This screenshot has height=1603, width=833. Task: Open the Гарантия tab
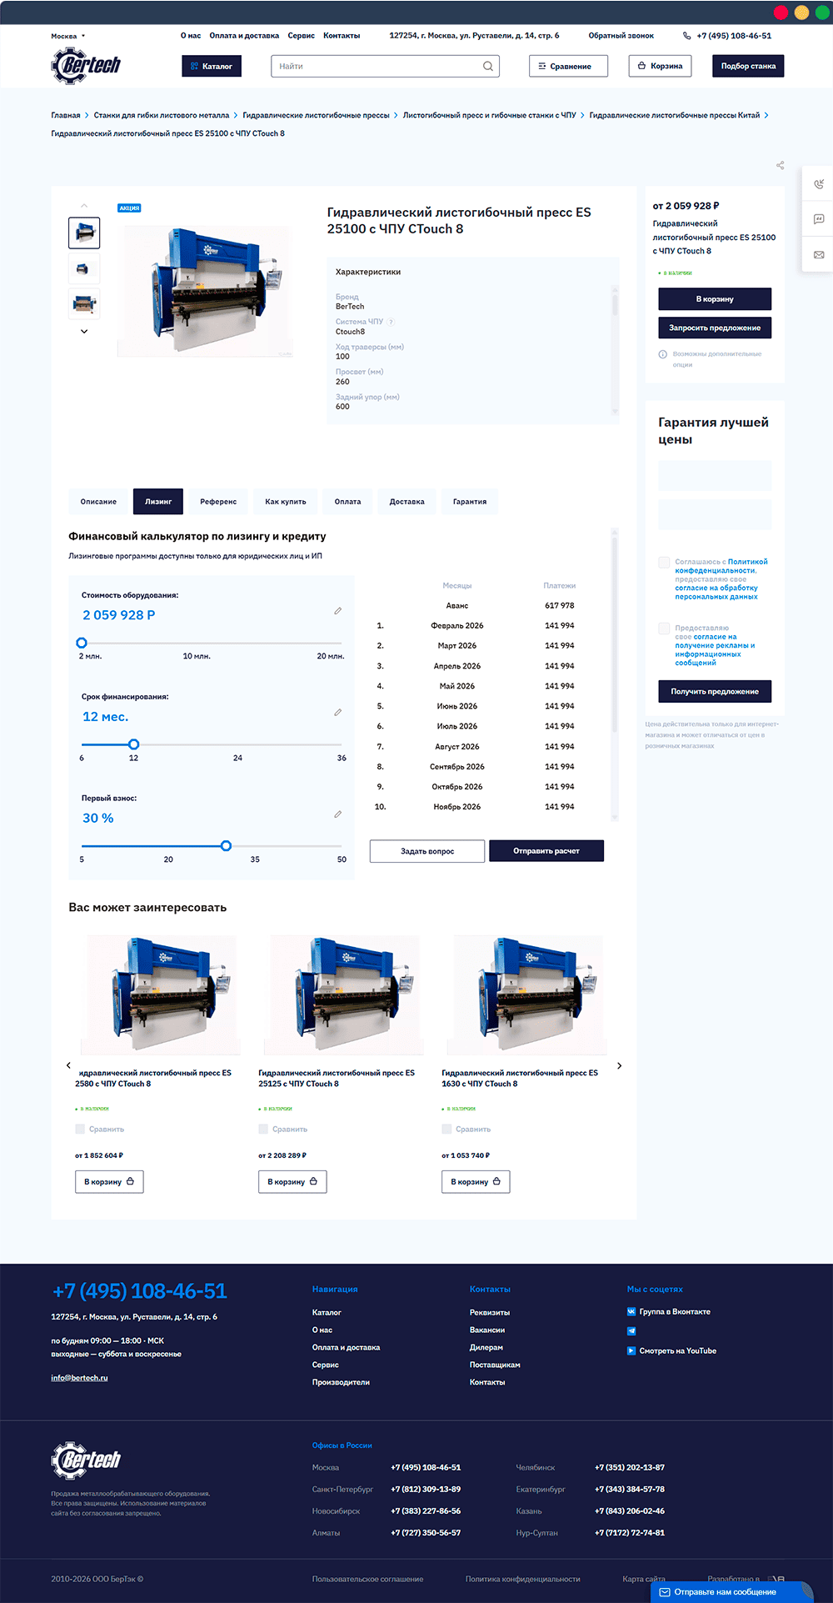[x=470, y=501]
